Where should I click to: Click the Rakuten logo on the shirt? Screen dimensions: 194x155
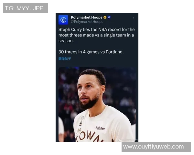pos(100,128)
